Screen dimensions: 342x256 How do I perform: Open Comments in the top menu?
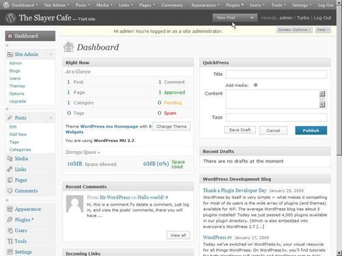pos(172,5)
